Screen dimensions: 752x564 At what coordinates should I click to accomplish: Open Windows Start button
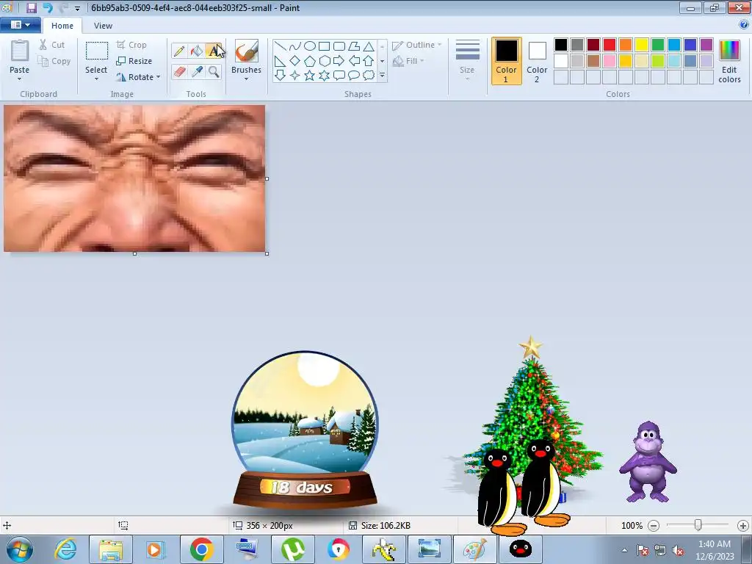pyautogui.click(x=20, y=549)
